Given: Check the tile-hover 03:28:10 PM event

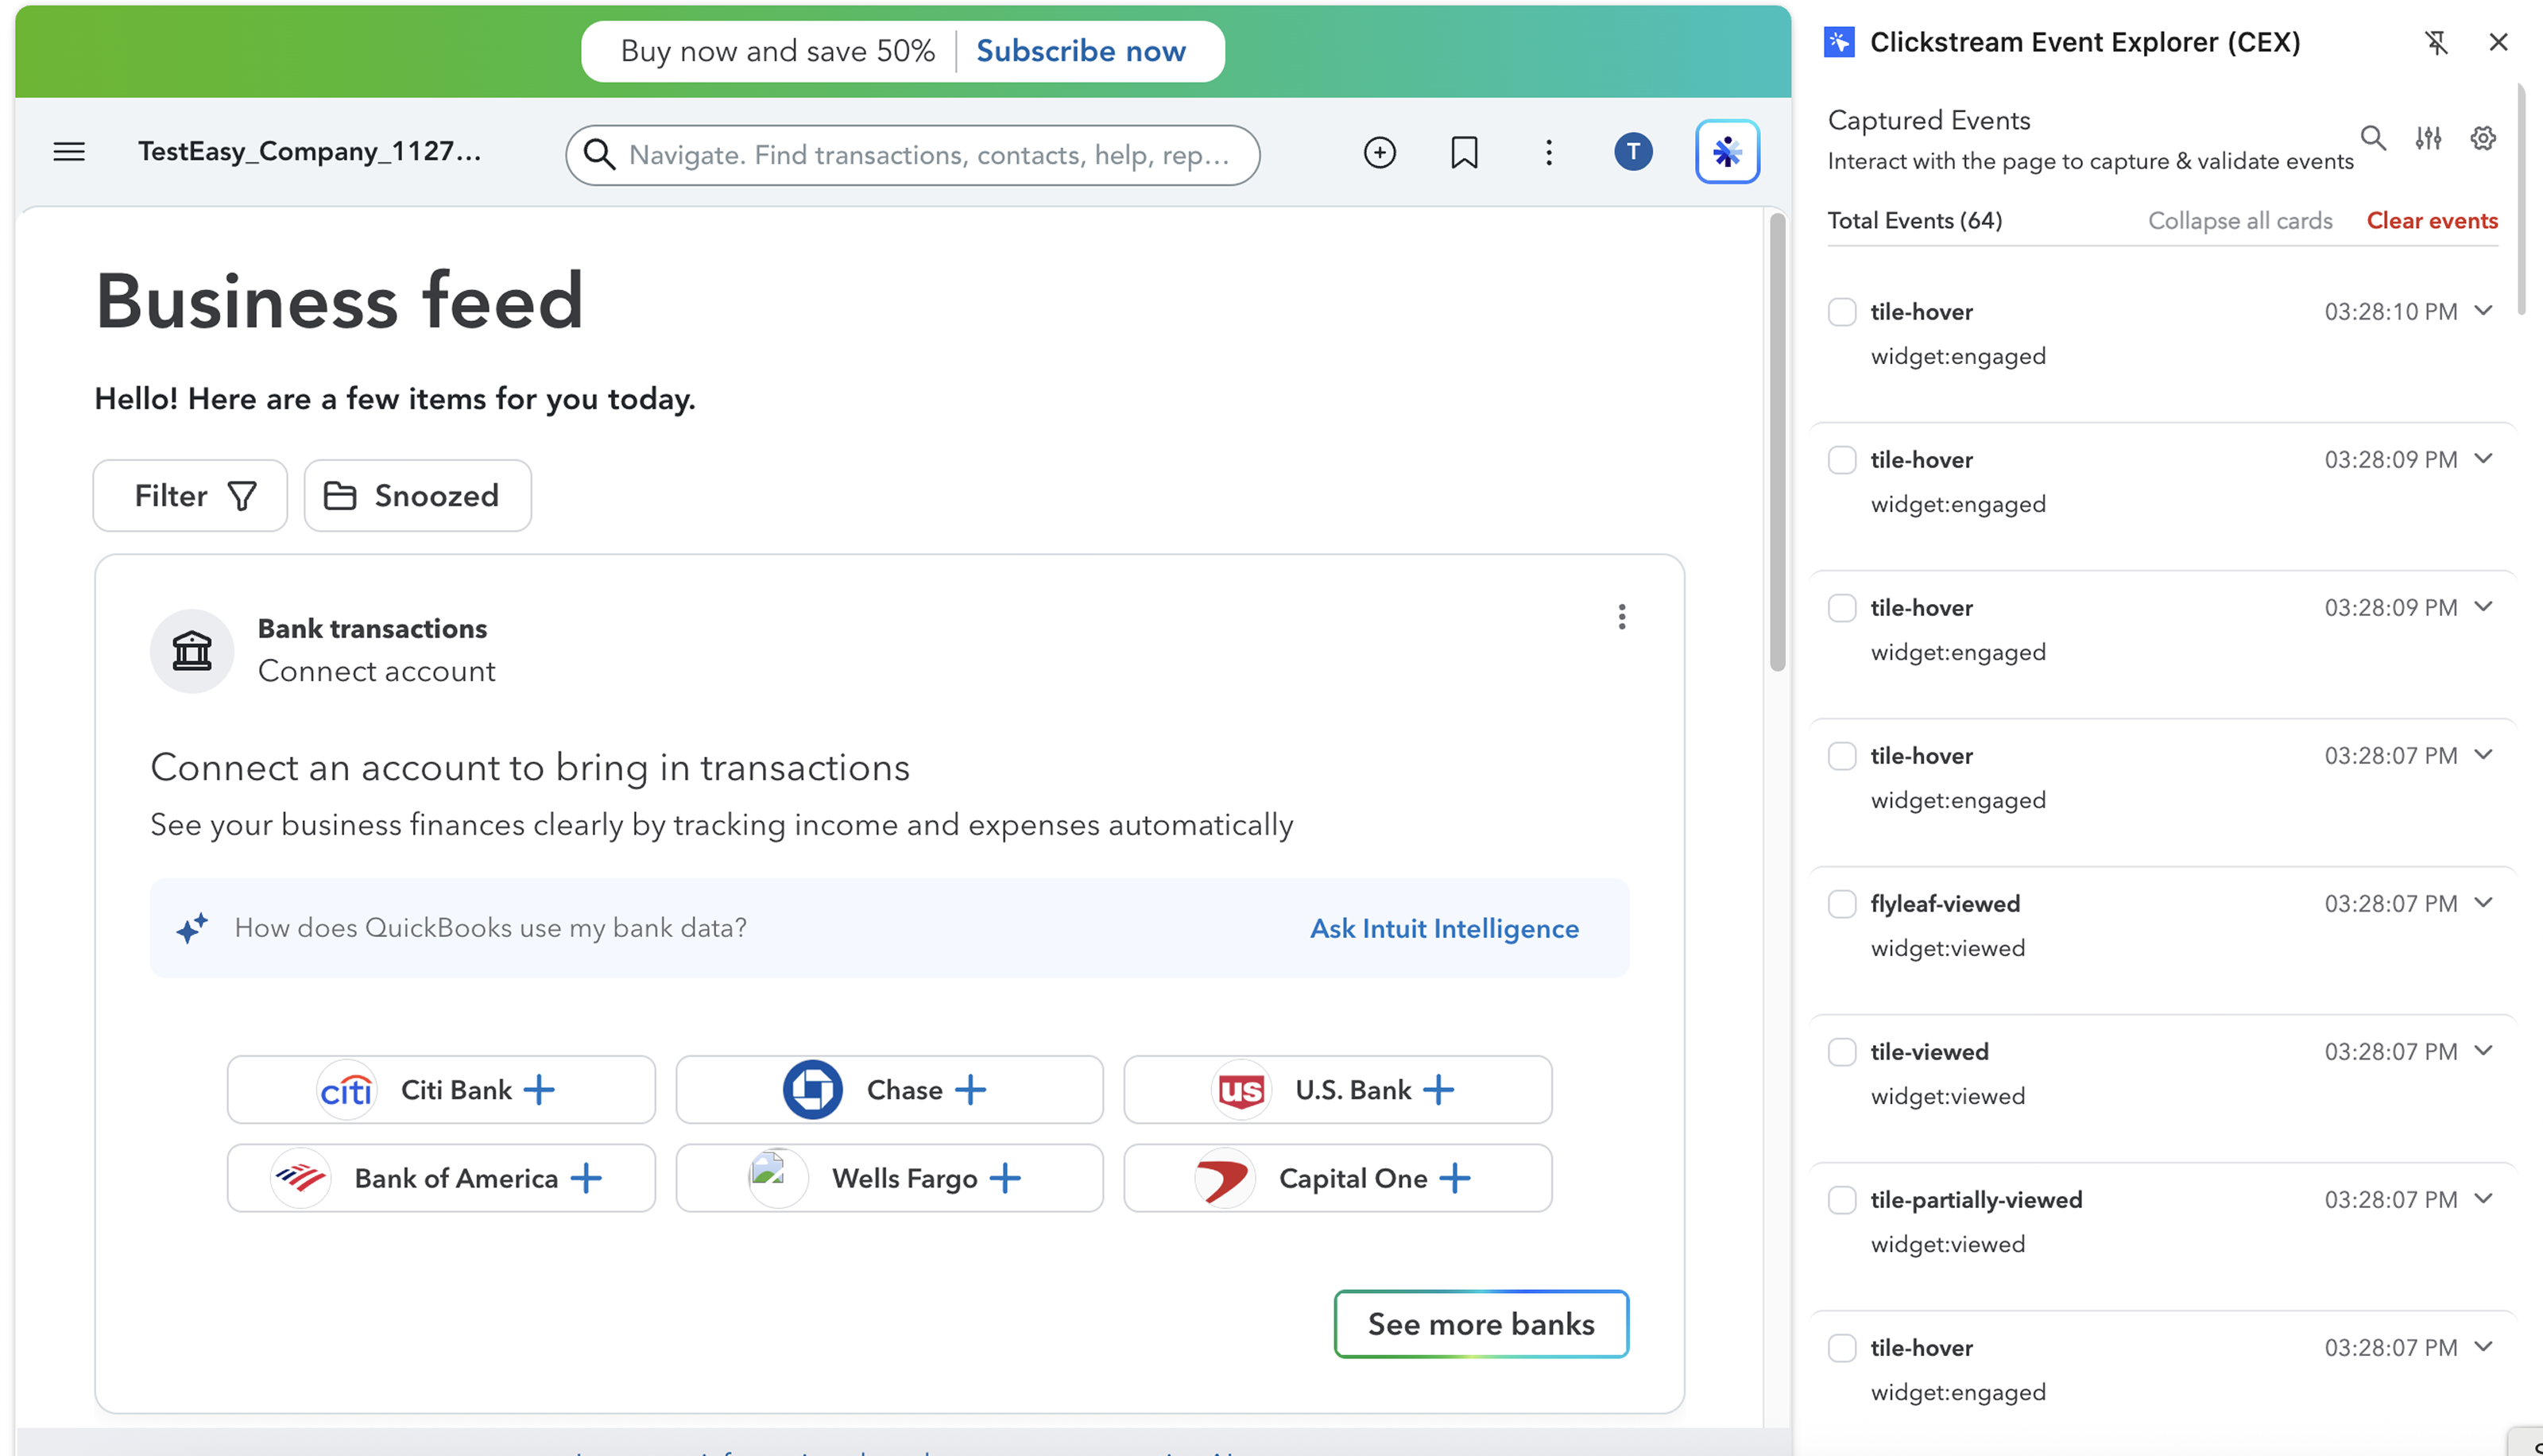Looking at the screenshot, I should pos(1842,312).
